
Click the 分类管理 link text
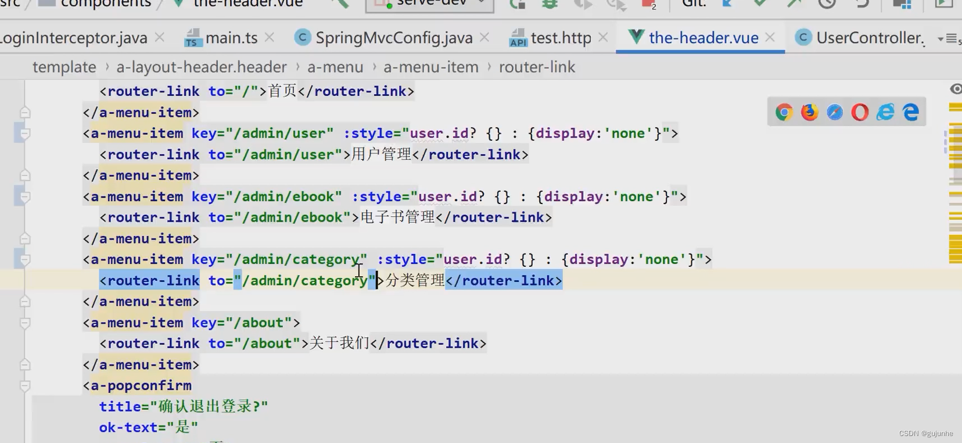coord(415,281)
